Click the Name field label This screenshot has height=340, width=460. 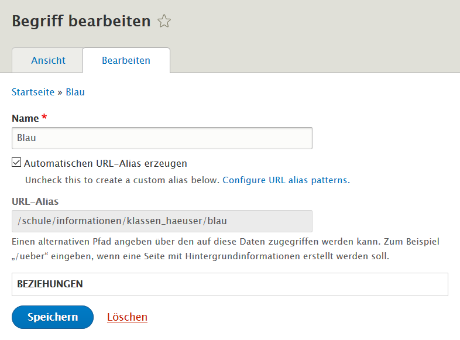pyautogui.click(x=25, y=118)
